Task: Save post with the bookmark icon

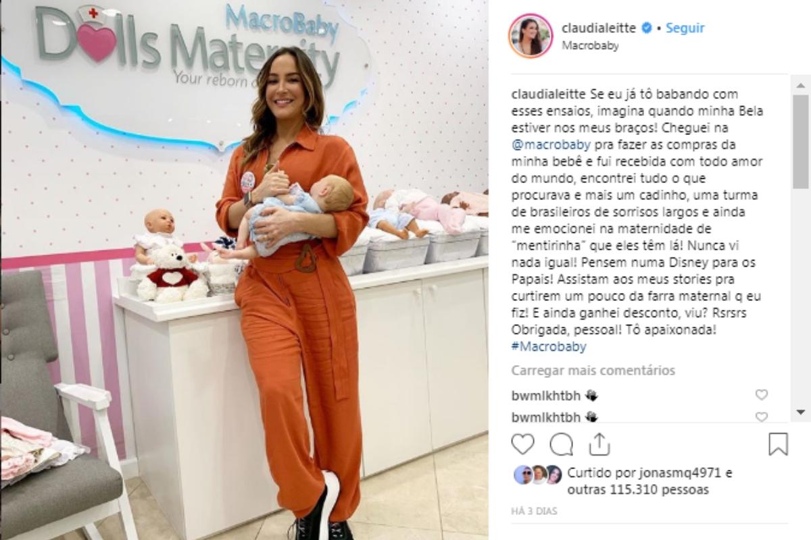Action: (778, 443)
